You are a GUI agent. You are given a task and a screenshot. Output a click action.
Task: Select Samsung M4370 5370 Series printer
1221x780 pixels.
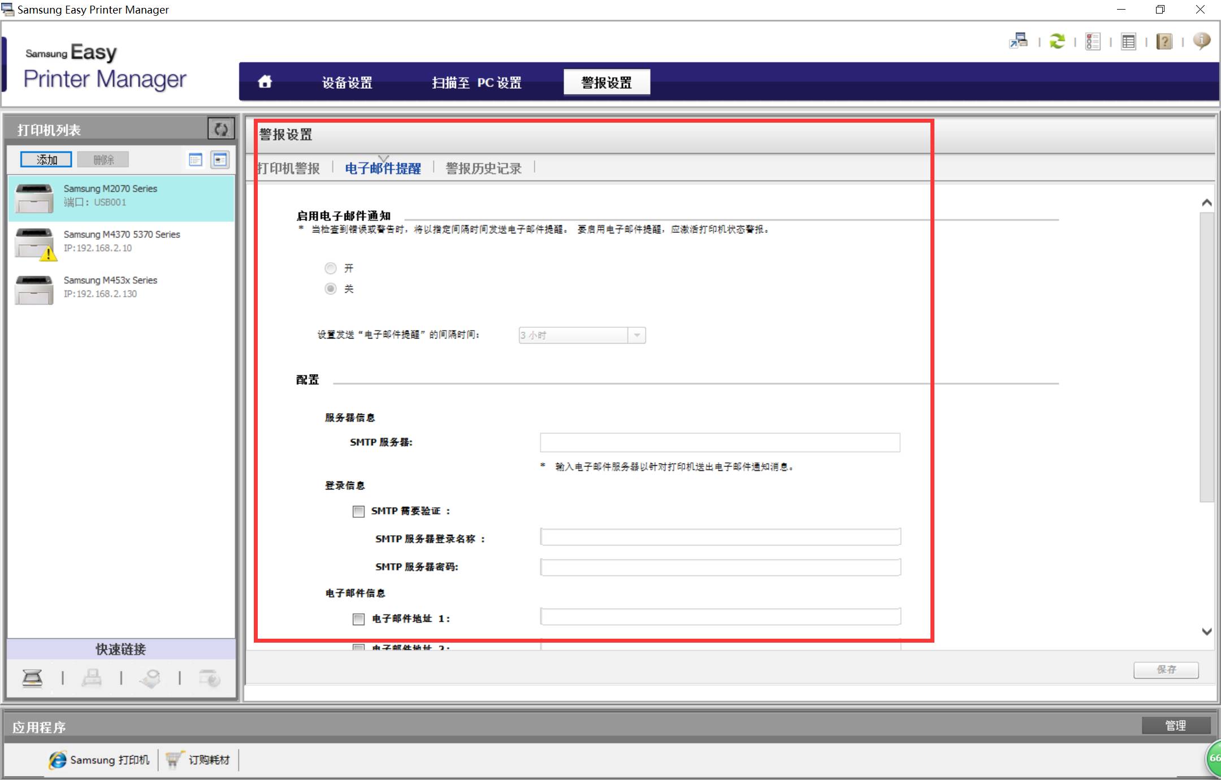click(x=121, y=244)
